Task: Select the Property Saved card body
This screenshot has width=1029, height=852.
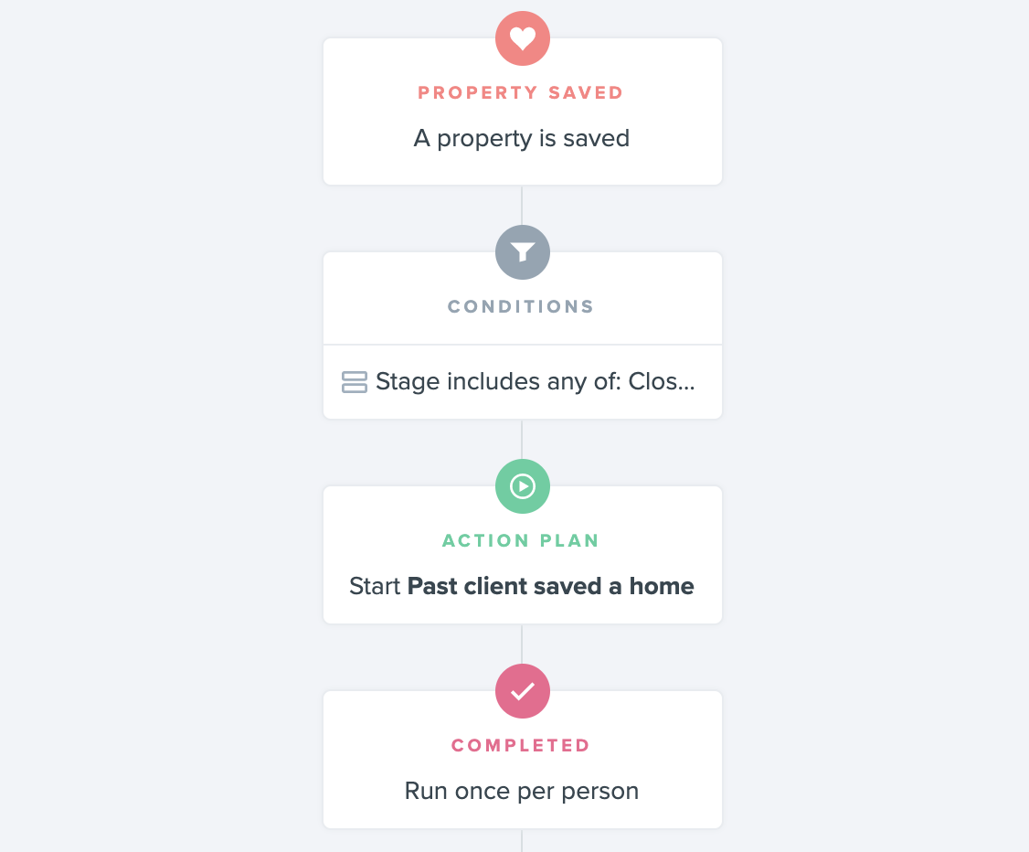Action: click(523, 112)
